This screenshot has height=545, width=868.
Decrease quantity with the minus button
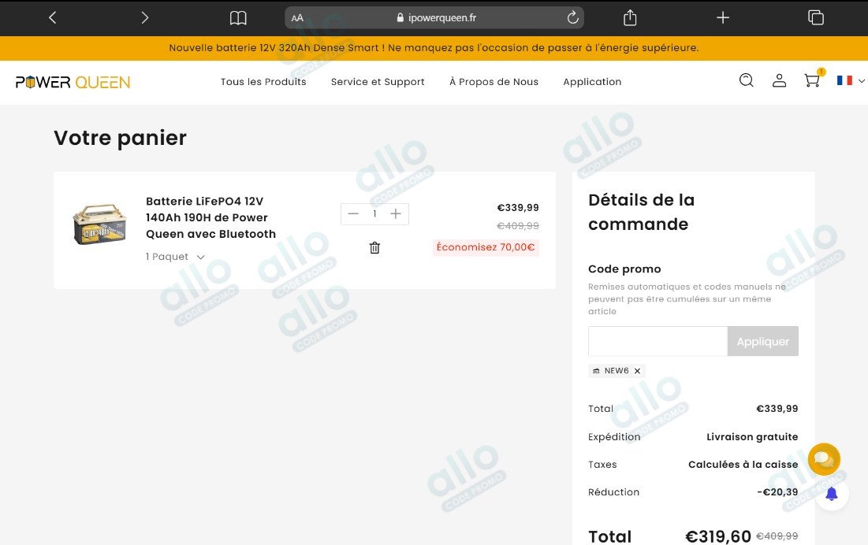(353, 214)
